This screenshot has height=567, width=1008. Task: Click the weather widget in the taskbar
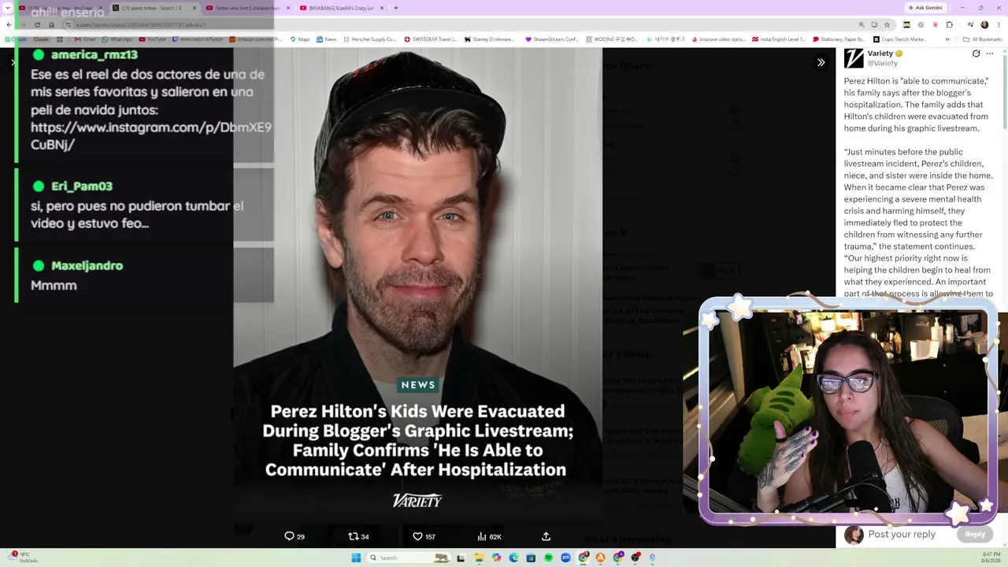(x=22, y=558)
